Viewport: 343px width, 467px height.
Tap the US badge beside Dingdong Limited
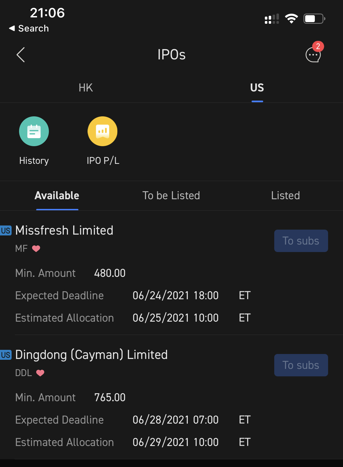click(6, 355)
